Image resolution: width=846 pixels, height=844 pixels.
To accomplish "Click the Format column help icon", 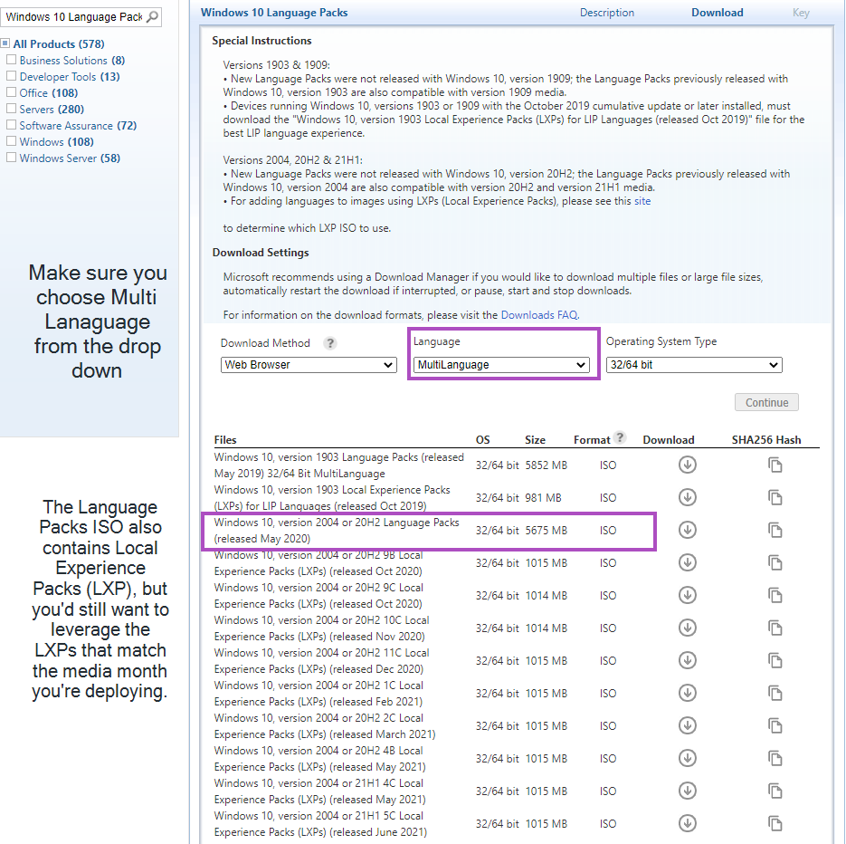I will 620,438.
